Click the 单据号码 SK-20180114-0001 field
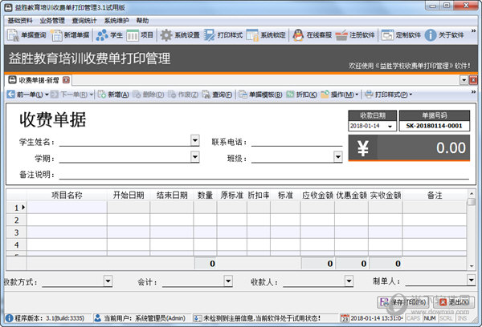The width and height of the screenshot is (482, 327). tap(435, 126)
